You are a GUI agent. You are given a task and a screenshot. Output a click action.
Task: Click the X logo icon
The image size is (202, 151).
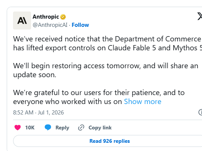(x=200, y=16)
